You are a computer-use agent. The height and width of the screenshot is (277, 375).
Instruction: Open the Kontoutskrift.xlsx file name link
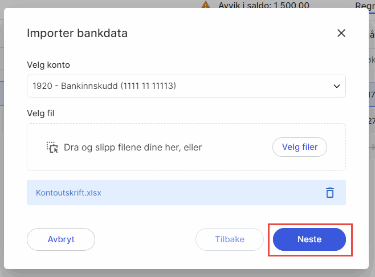pos(68,193)
